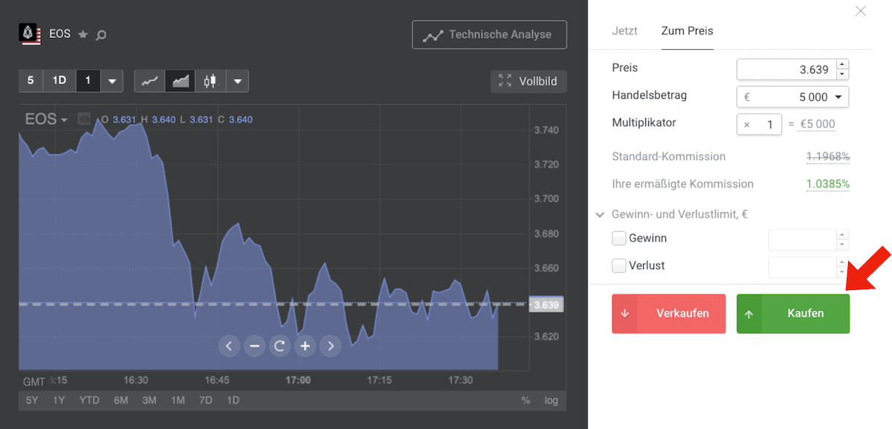
Task: Select the line chart type icon
Action: coord(149,80)
